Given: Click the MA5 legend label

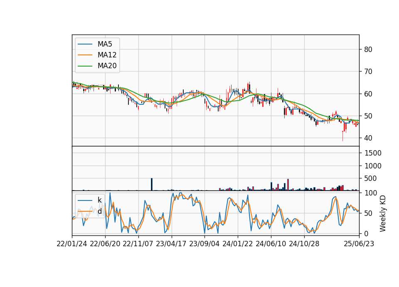Looking at the screenshot, I should [105, 44].
